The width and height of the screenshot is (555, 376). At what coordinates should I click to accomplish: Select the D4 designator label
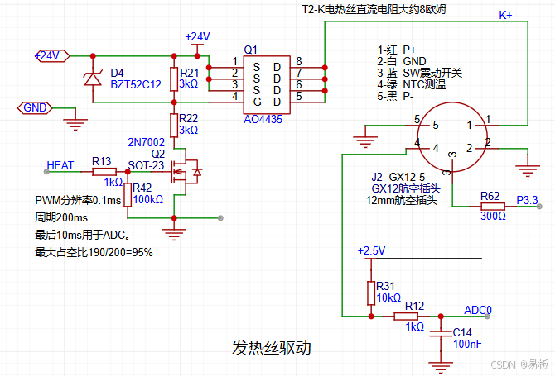[117, 73]
